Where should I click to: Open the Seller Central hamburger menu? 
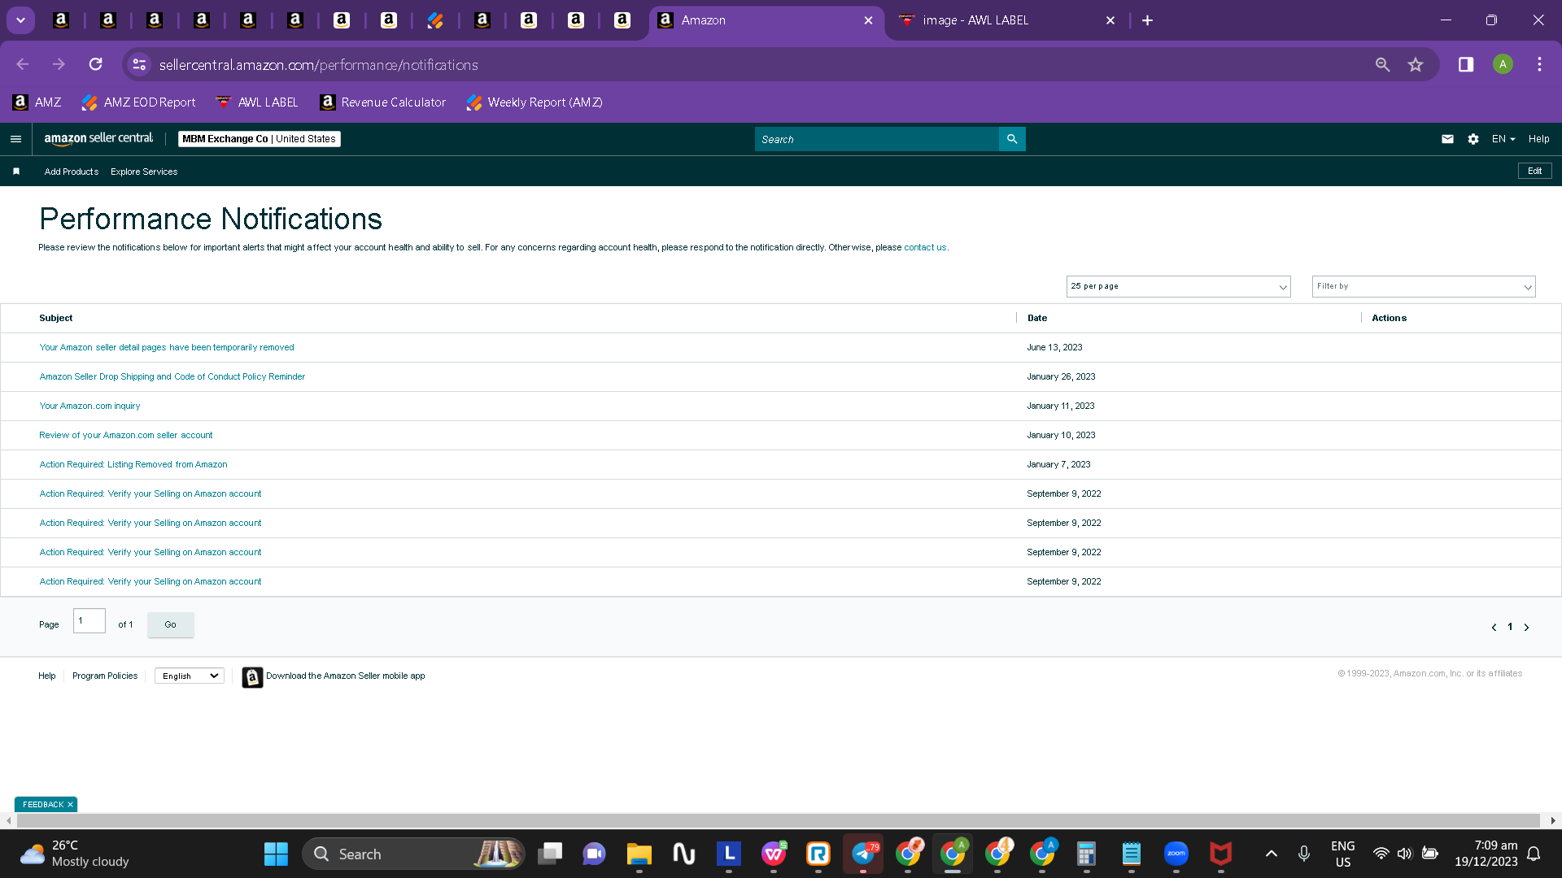pos(15,139)
